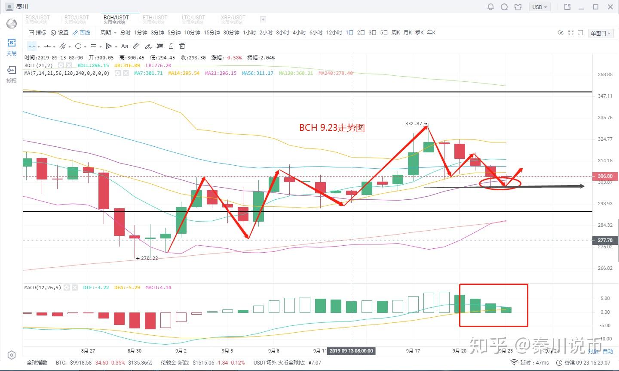Expand triangle pattern tool options arrow
Viewport: 619px width, 371px height.
(x=116, y=46)
